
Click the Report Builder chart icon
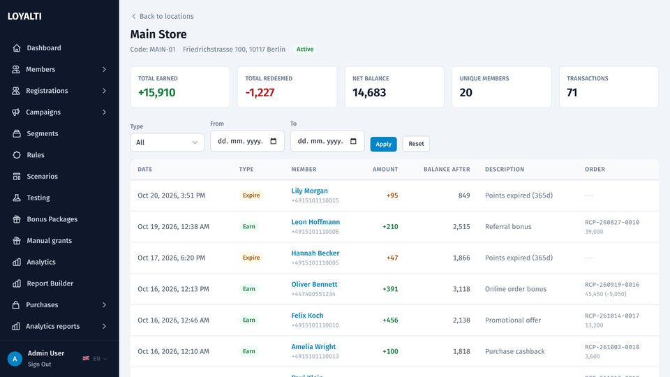click(17, 283)
